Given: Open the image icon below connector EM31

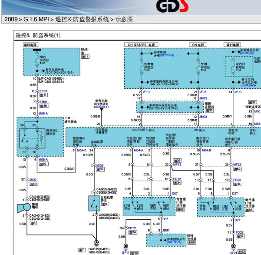Looking at the screenshot, I should tap(44, 106).
